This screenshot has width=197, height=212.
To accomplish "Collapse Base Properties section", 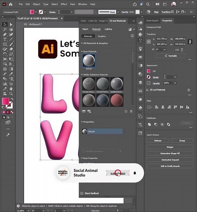I will pos(82,158).
